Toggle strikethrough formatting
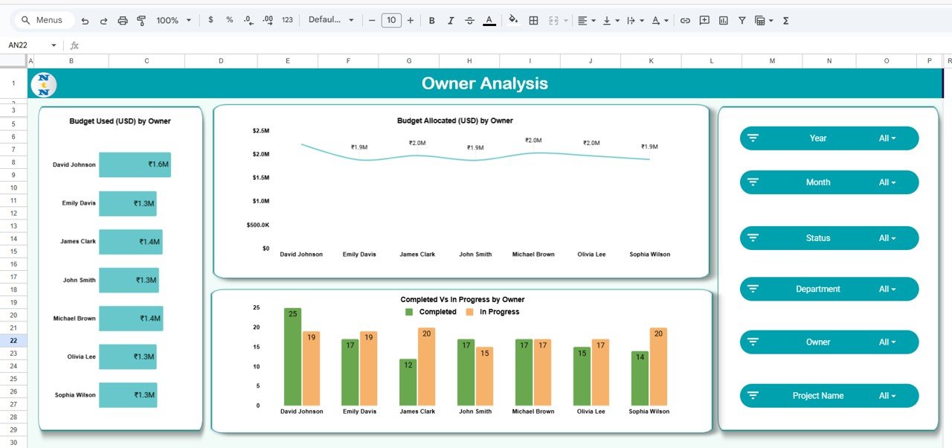The image size is (952, 448). pos(469,20)
